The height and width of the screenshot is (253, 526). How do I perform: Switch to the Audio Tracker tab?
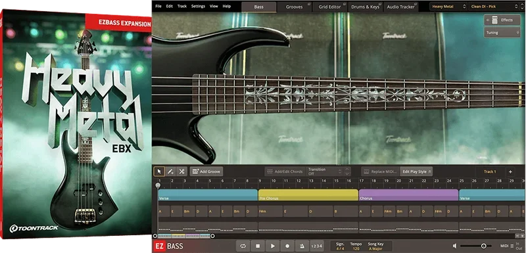click(400, 7)
